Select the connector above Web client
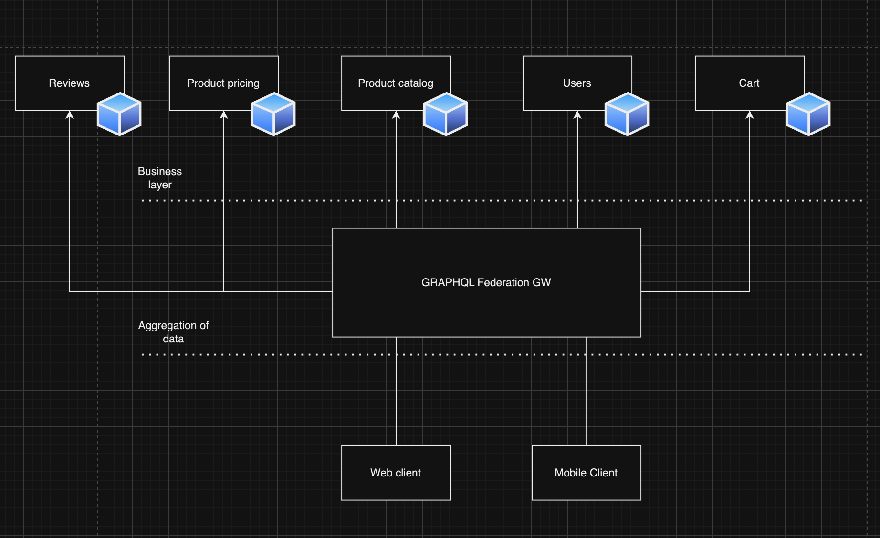880x538 pixels. (396, 392)
